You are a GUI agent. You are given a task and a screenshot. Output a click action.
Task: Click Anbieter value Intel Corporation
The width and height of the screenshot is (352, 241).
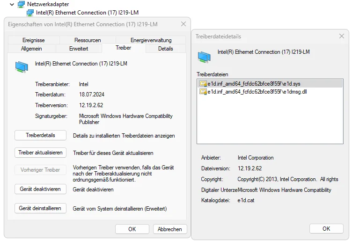point(256,158)
